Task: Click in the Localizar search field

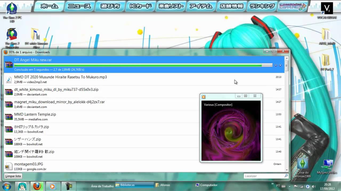Action: [x=264, y=176]
